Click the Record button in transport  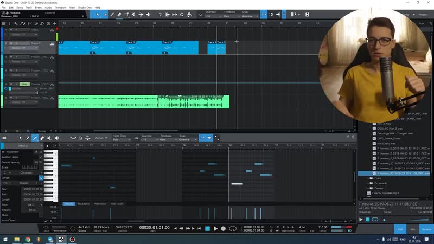pyautogui.click(x=224, y=228)
